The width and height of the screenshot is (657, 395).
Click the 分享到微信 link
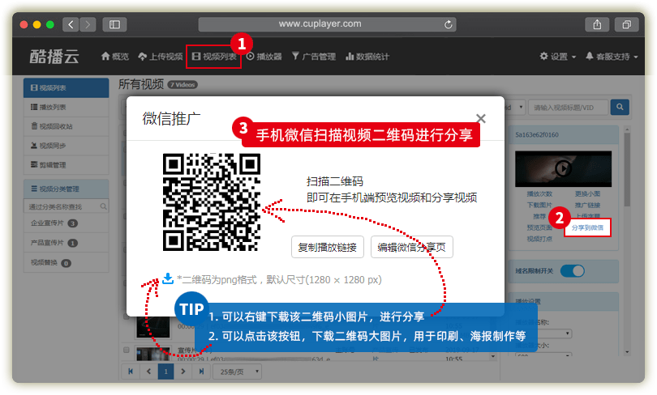pyautogui.click(x=587, y=227)
